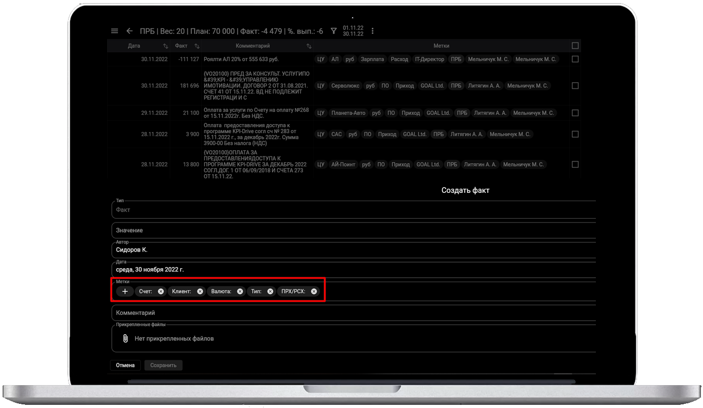Remove the Валюта: tag chip
The width and height of the screenshot is (703, 408).
coord(240,292)
